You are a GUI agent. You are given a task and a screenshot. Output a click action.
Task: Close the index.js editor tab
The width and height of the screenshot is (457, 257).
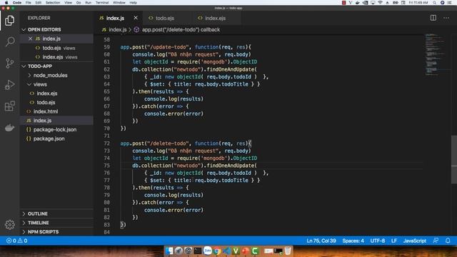[x=136, y=18]
